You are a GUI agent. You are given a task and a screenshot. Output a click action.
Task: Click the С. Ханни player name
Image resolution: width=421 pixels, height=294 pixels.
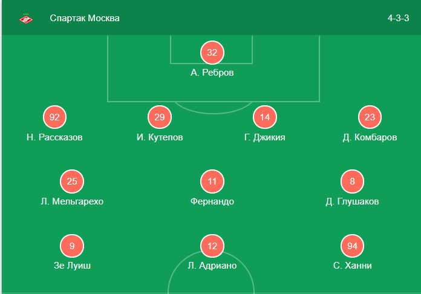tap(353, 266)
